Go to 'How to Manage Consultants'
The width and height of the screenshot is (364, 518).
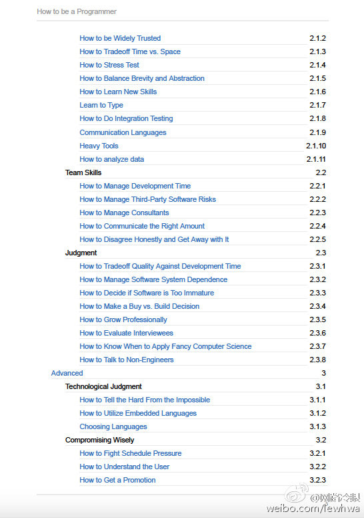pos(124,213)
